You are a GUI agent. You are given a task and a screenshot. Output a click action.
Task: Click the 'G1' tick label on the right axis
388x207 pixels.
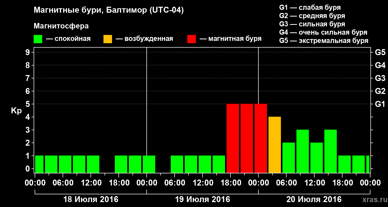[380, 104]
